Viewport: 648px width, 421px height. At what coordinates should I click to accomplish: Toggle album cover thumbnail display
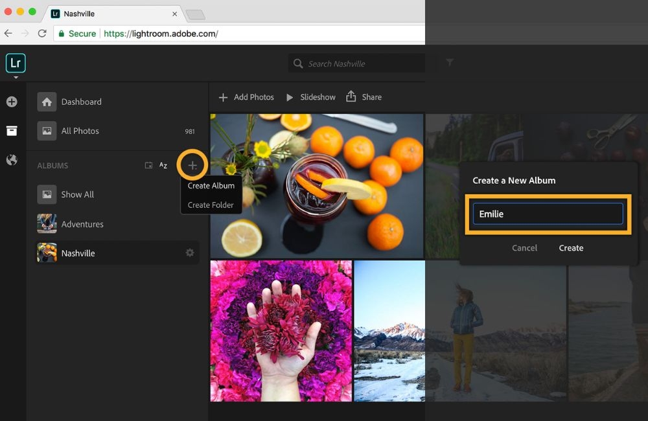click(148, 165)
